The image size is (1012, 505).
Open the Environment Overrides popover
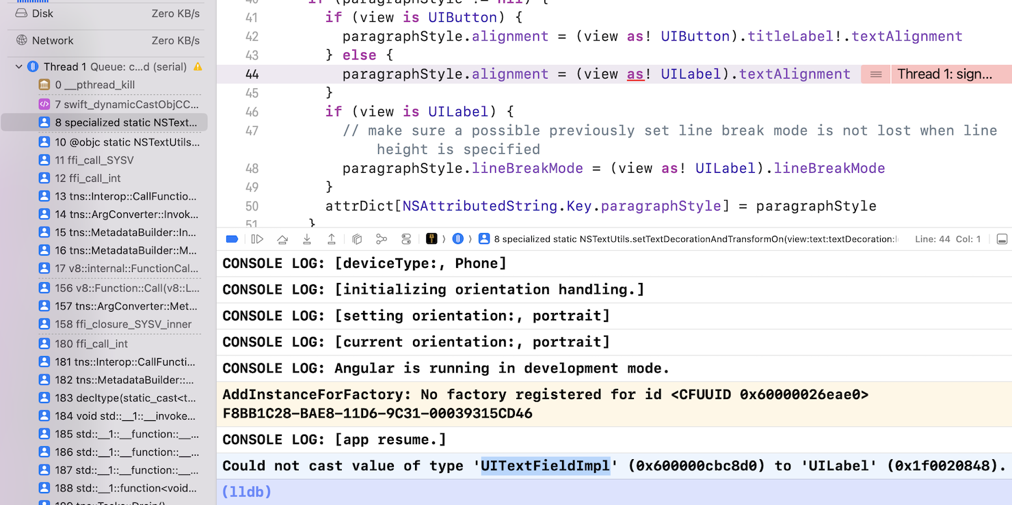click(x=406, y=238)
